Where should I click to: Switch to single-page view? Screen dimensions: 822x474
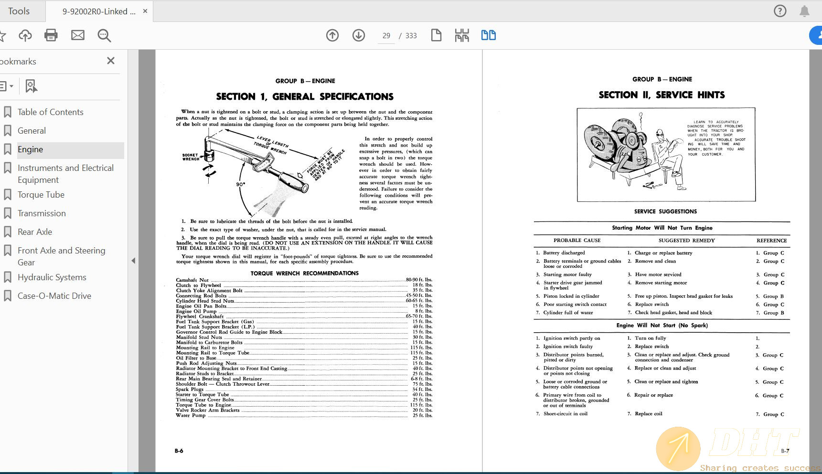click(x=436, y=35)
